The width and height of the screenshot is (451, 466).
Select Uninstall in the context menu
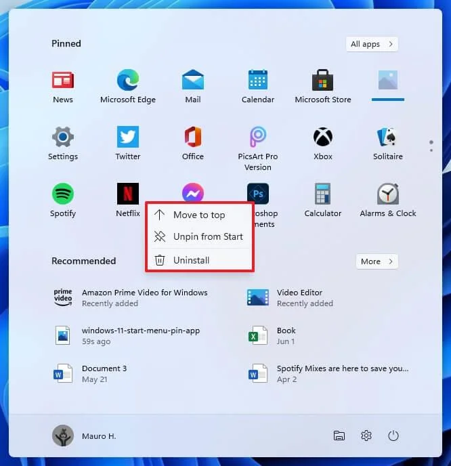199,260
